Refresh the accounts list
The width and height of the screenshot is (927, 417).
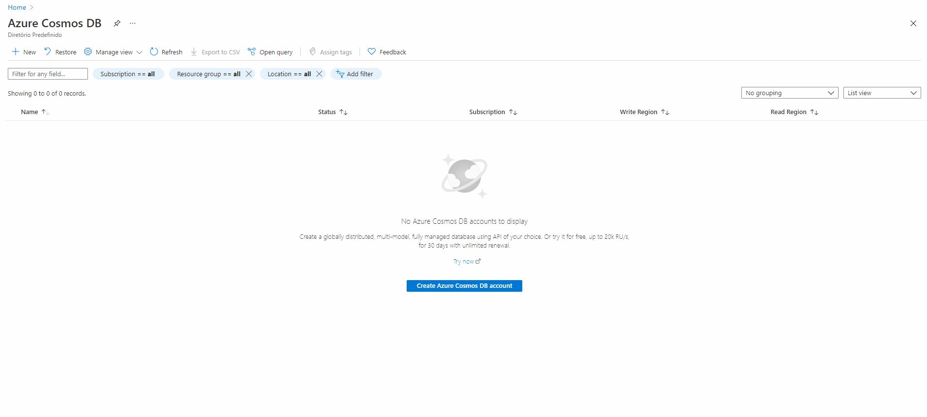coord(166,52)
